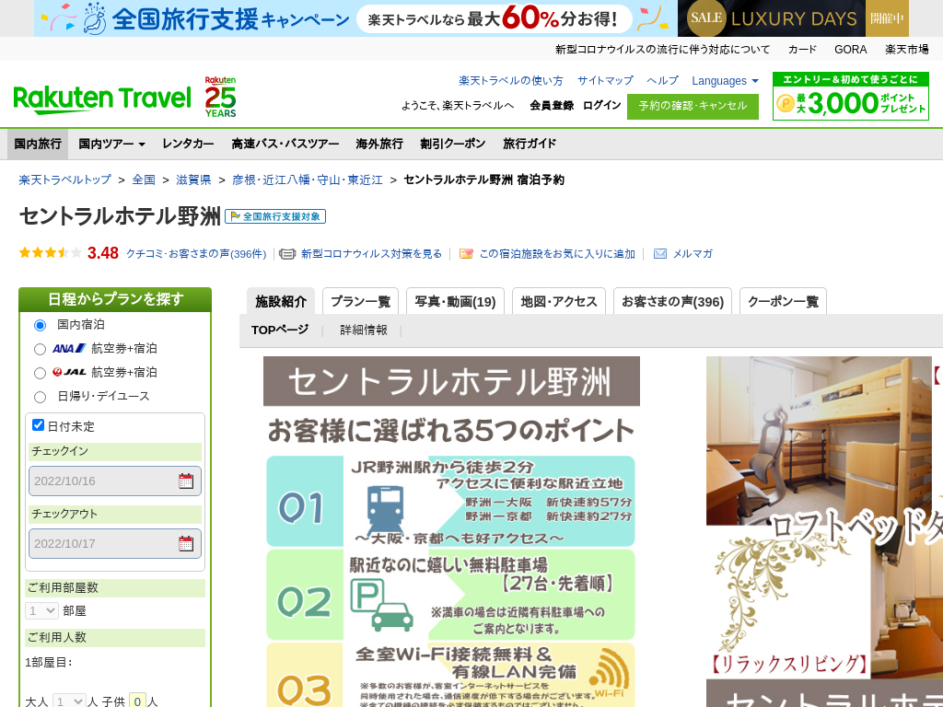Click the Rakuten Travel logo
This screenshot has width=943, height=707.
click(102, 99)
